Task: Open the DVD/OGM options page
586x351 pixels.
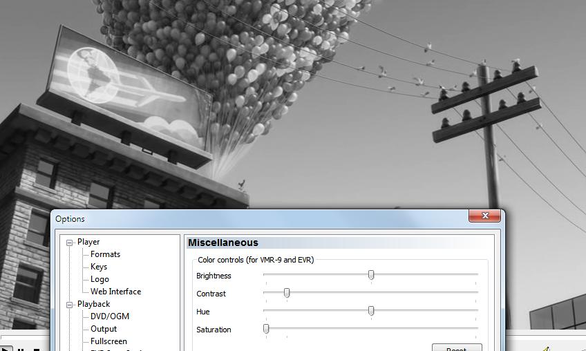Action: 110,316
